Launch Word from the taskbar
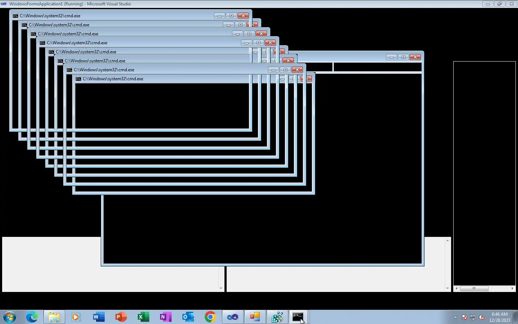 (99, 317)
